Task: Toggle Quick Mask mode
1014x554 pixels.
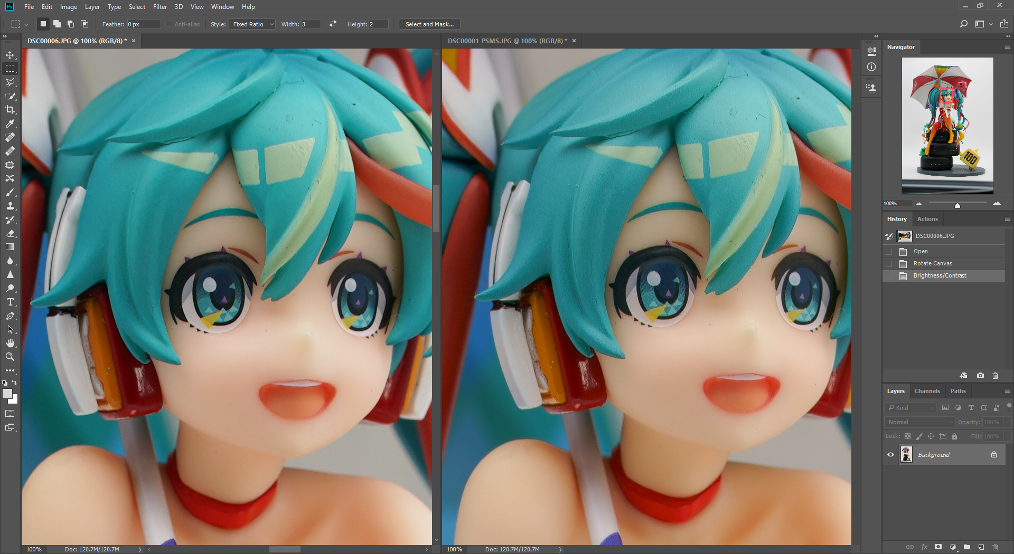Action: [x=10, y=414]
